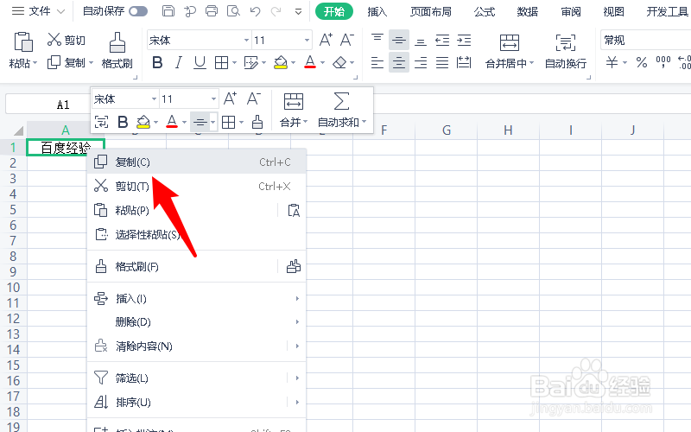Open the 常规 number format dropdown
The image size is (691, 432).
(645, 41)
